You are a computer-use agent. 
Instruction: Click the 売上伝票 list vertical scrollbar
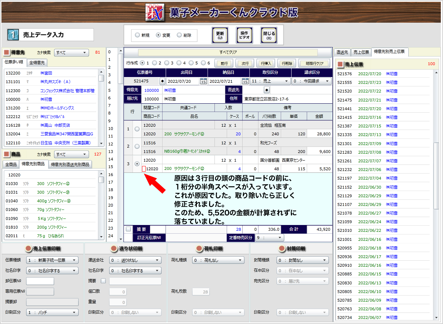(436, 194)
